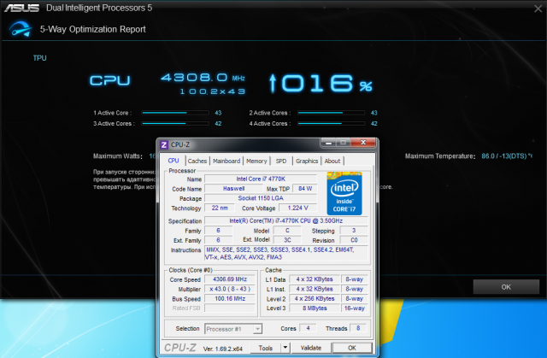Close the CPU-Z window

[x=363, y=142]
